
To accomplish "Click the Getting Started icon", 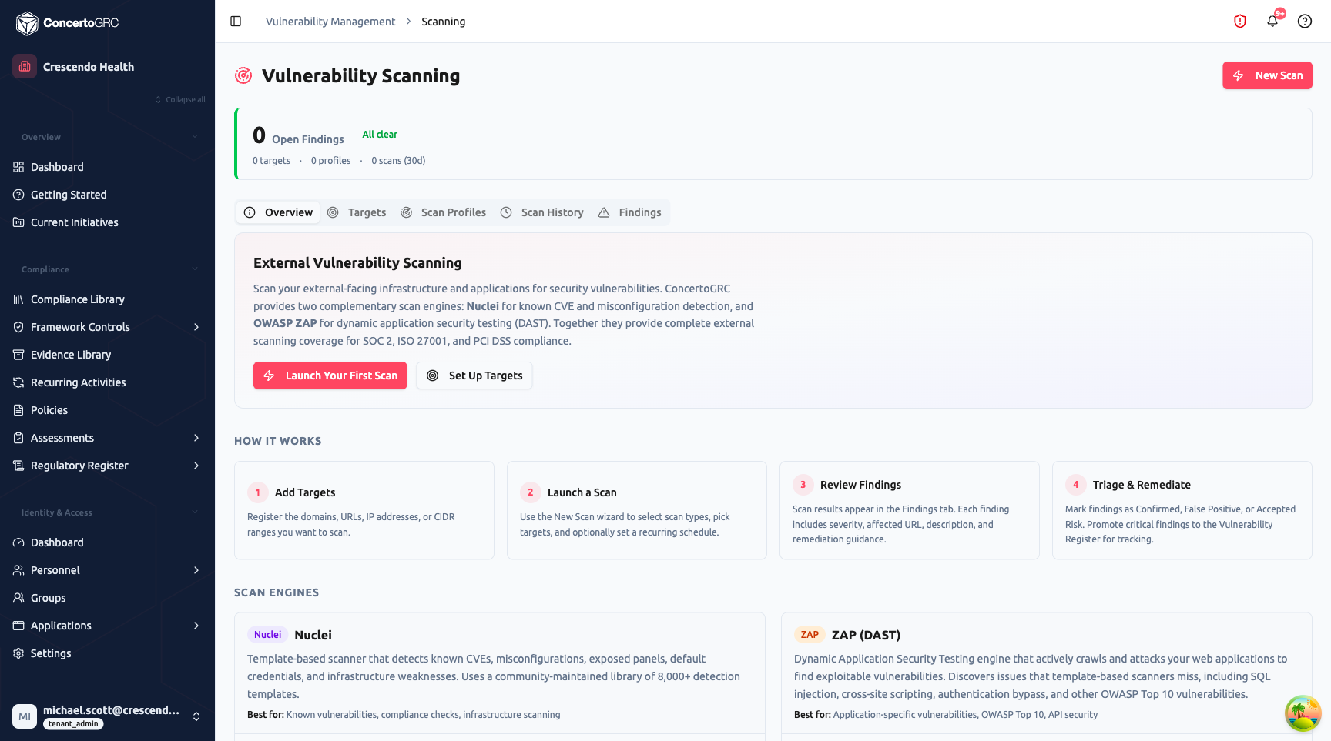I will (x=18, y=195).
